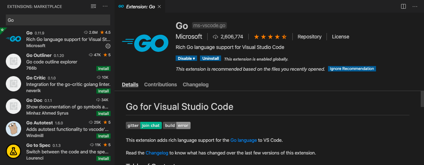
Task: Select Go Critic extension icon
Action: 13,84
